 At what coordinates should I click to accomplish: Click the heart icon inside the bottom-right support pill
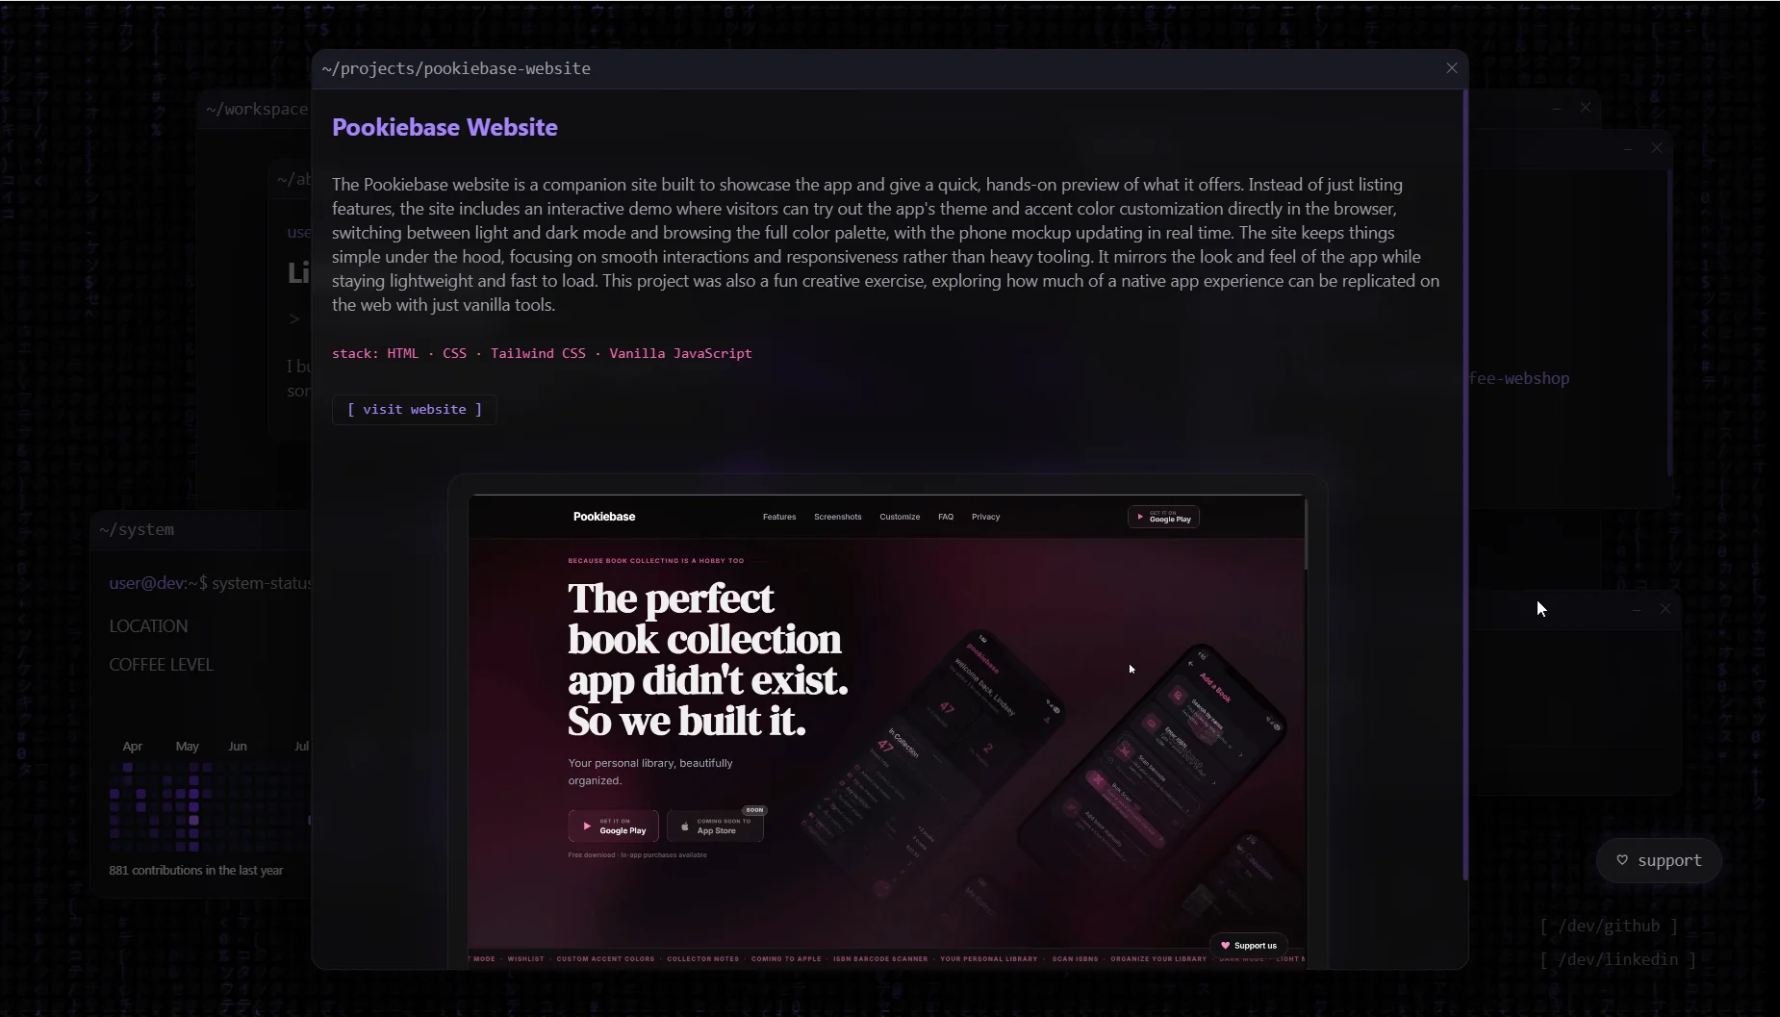click(1623, 860)
